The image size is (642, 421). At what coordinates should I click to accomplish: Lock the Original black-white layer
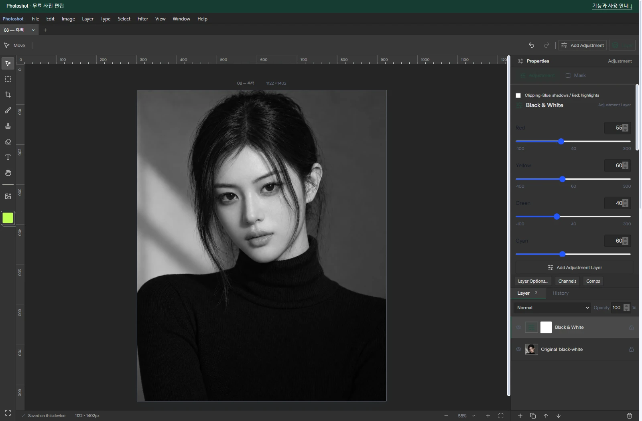[x=631, y=350]
